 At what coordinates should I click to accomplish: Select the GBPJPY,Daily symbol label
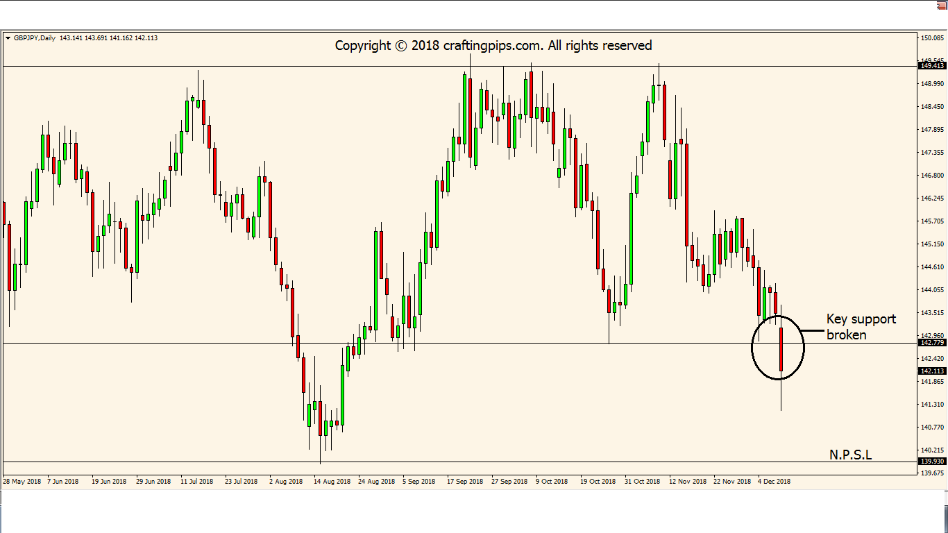coord(35,38)
